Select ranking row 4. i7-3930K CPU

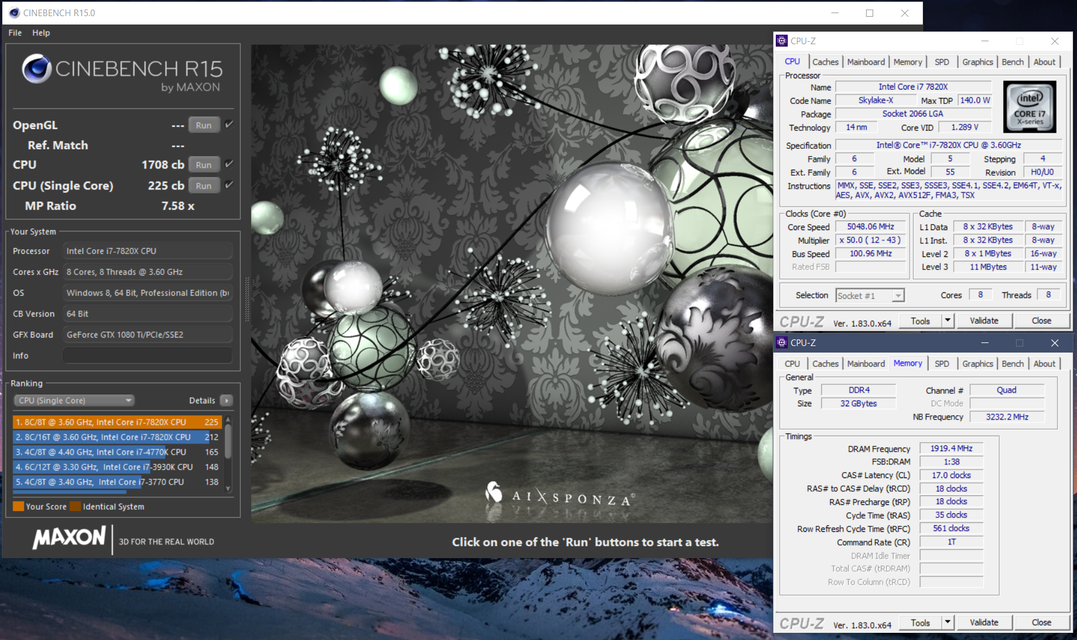(x=117, y=467)
